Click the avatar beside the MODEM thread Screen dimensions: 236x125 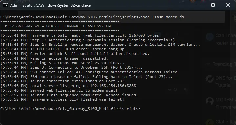pos(210,101)
